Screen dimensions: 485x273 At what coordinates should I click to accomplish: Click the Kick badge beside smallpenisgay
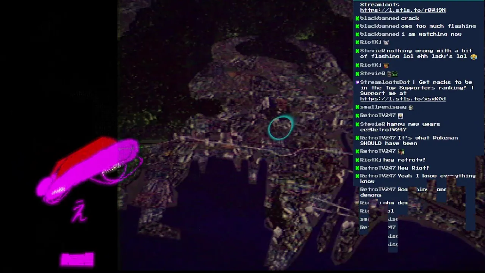357,108
